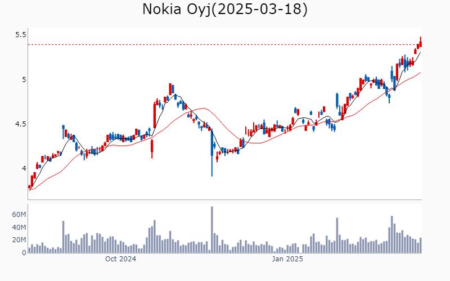This screenshot has height=281, width=450.
Task: Click the red moving average line peak near 4.7
Action: (204, 108)
